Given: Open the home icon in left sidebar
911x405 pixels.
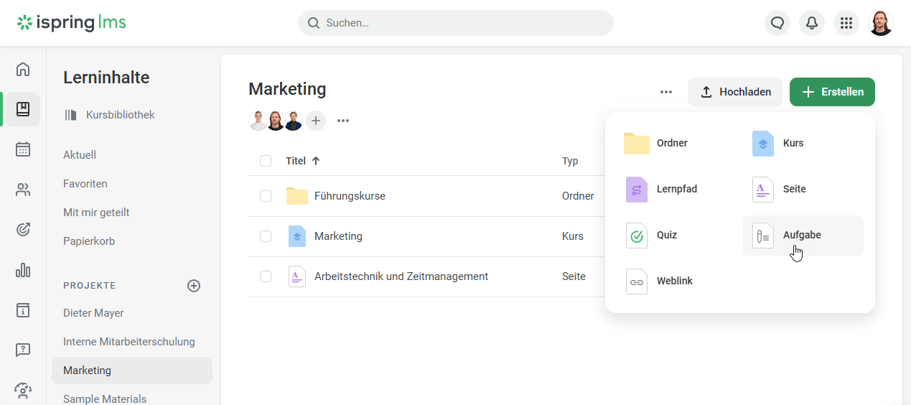Looking at the screenshot, I should coord(23,69).
